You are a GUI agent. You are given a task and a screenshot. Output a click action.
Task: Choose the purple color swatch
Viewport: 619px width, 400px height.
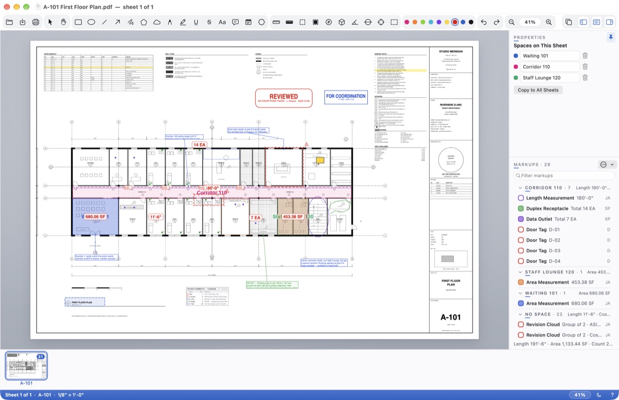tap(439, 22)
